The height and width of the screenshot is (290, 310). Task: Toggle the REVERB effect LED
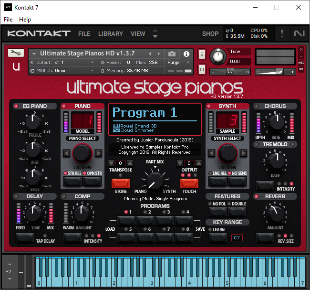point(257,196)
